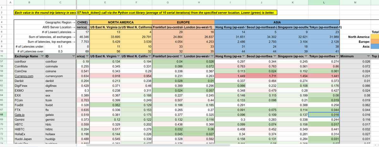Select the hitbtc ID cell
The image size is (379, 147).
(x=61, y=129)
